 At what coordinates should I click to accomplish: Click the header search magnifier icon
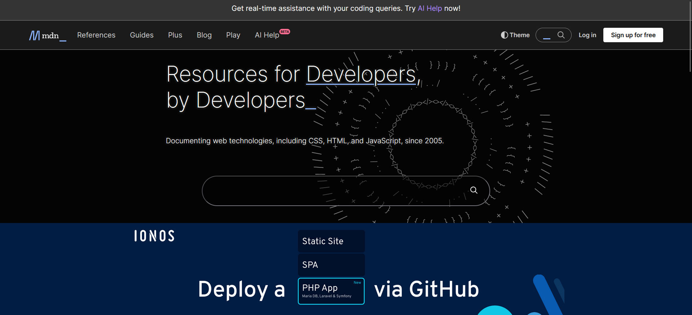point(561,35)
